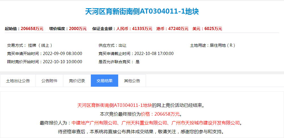Click the blue page title 天河区育新街南侧AT0304011-1地块
284x138 pixels.
(x=142, y=12)
